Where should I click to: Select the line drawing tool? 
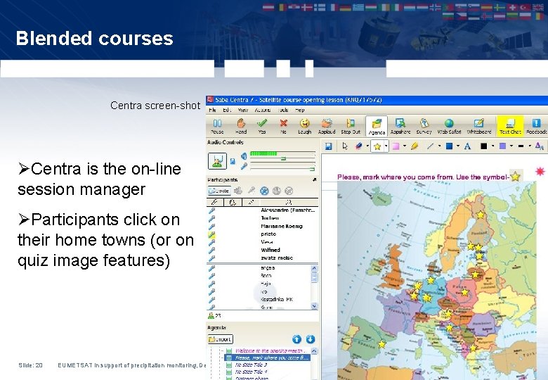431,146
